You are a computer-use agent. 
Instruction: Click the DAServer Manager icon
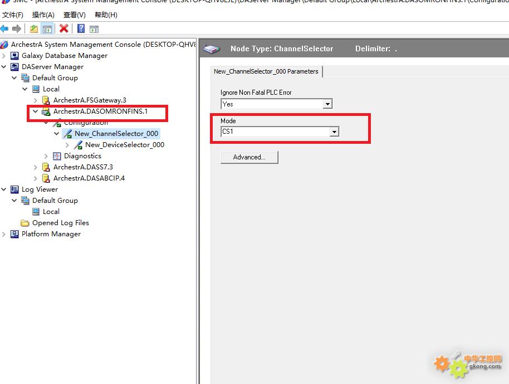(14, 67)
